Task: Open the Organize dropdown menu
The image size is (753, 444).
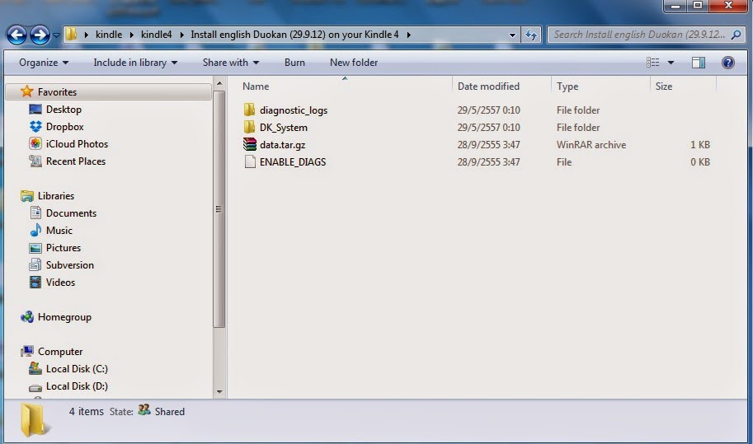Action: pyautogui.click(x=44, y=63)
